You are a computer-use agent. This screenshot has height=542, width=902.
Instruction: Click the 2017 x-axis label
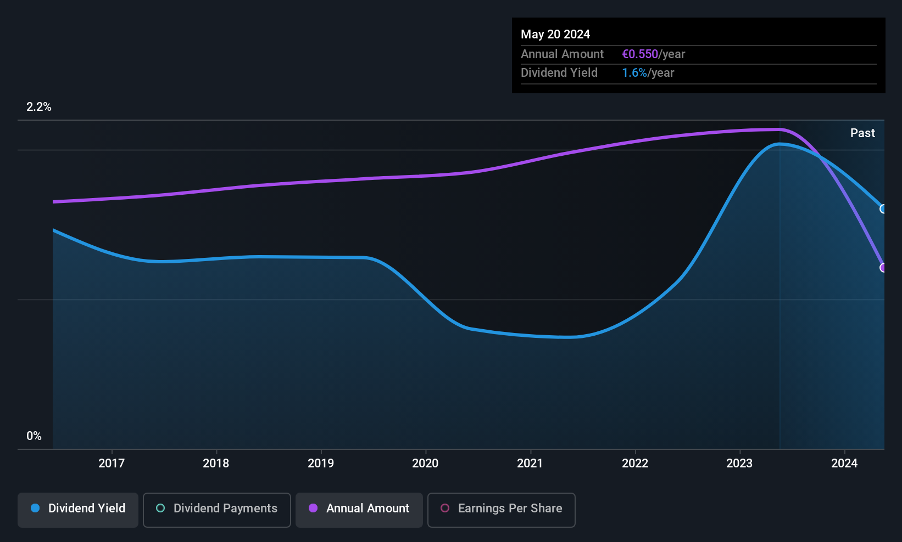coord(112,463)
